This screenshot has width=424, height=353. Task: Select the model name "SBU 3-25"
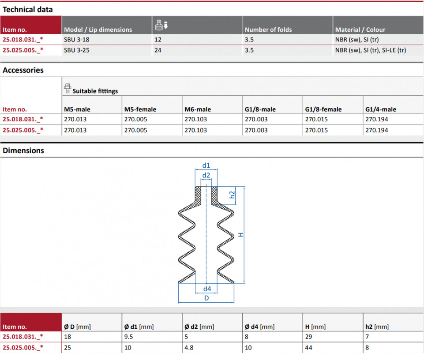(x=76, y=50)
